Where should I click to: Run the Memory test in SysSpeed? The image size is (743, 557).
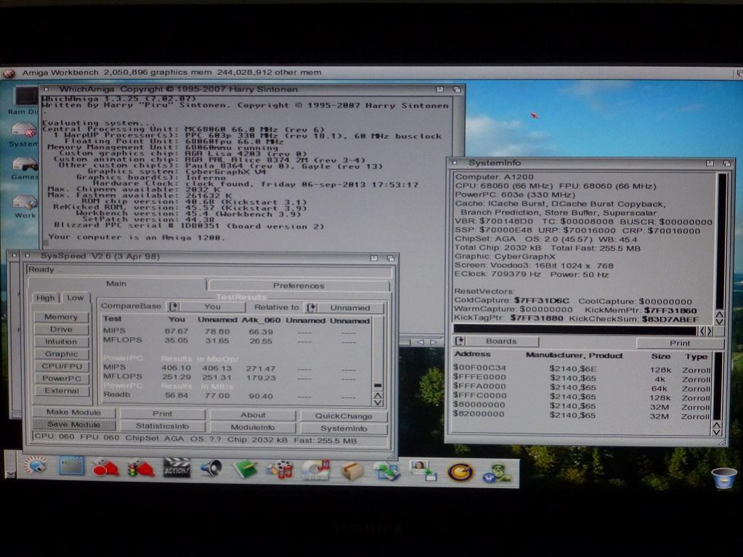pos(61,317)
